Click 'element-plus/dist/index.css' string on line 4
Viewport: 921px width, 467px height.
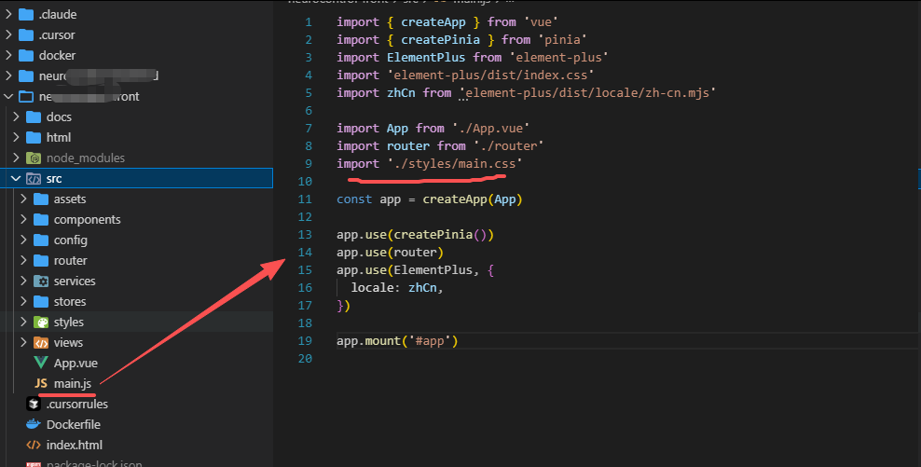click(490, 76)
